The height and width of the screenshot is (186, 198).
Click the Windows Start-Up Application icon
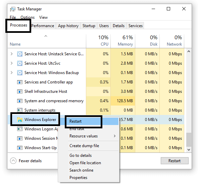pos(20,148)
